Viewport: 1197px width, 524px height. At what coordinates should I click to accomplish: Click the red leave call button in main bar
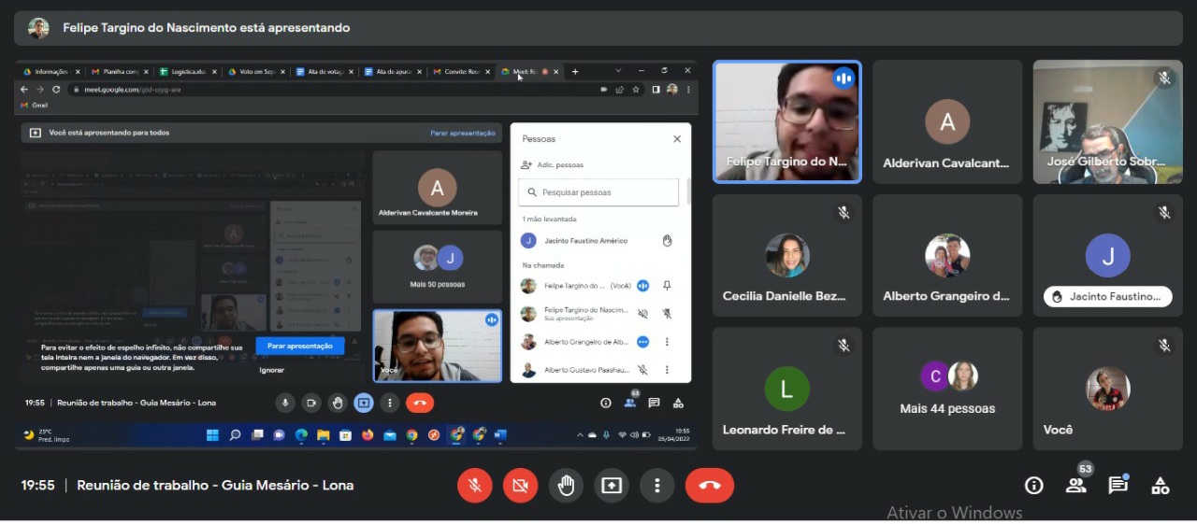point(709,486)
